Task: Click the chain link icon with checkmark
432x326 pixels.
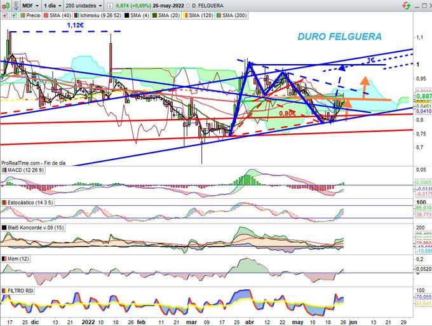Action: tap(16, 5)
